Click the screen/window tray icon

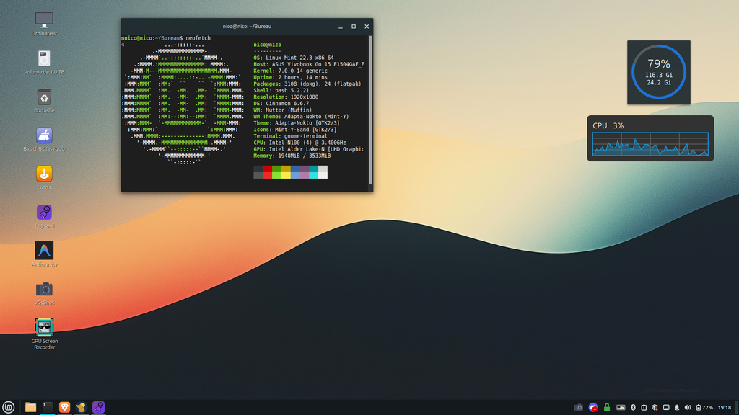click(666, 408)
